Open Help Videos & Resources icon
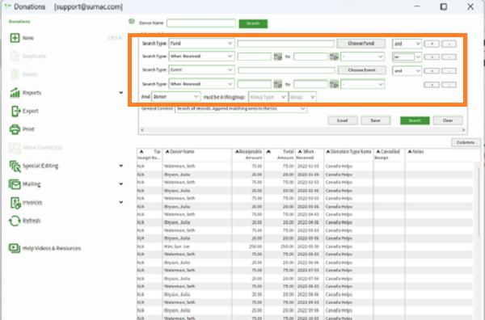The image size is (485, 320). tap(15, 248)
